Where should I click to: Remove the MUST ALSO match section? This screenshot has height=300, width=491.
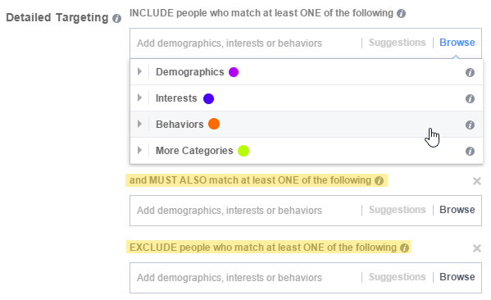click(476, 181)
